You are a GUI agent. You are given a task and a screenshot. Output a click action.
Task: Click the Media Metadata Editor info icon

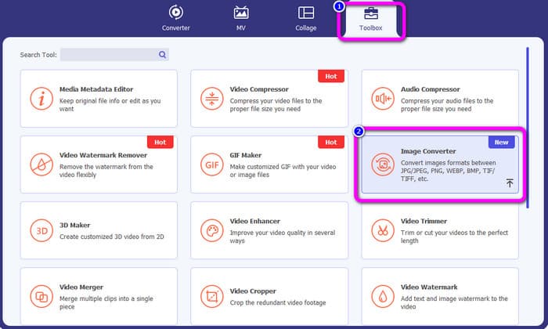41,99
